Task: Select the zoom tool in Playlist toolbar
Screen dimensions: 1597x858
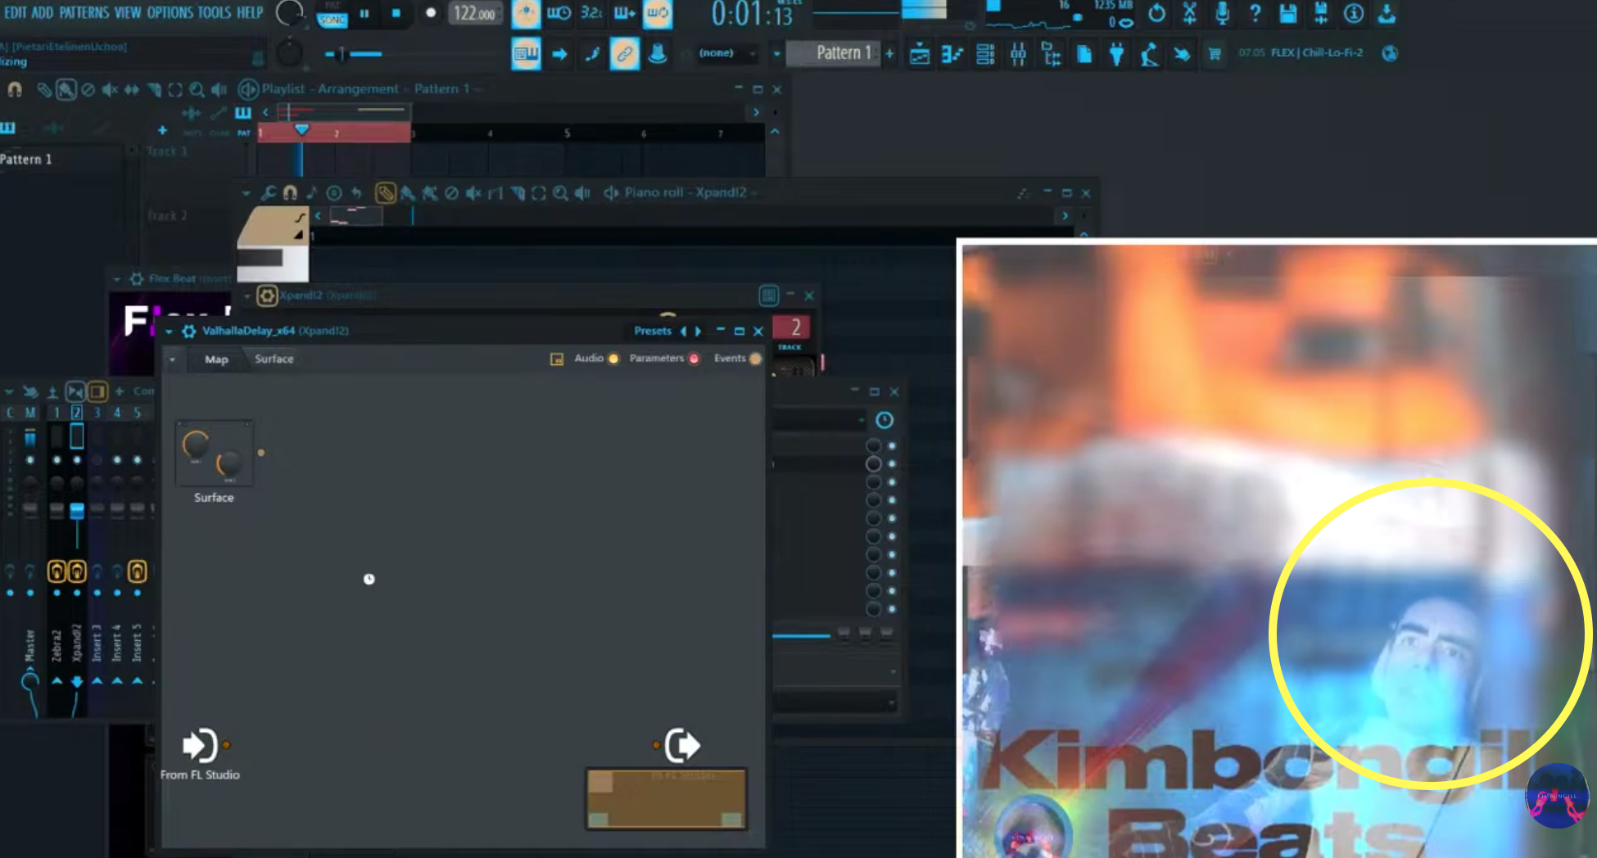Action: coord(197,90)
